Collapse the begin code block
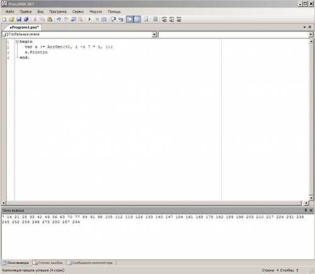 click(17, 41)
